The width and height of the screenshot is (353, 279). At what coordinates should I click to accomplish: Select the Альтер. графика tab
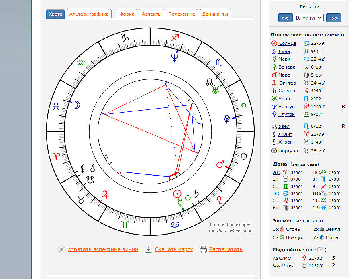pyautogui.click(x=89, y=14)
